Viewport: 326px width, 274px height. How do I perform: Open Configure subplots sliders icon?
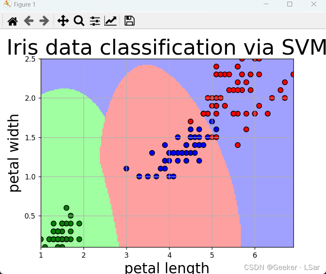coord(95,21)
